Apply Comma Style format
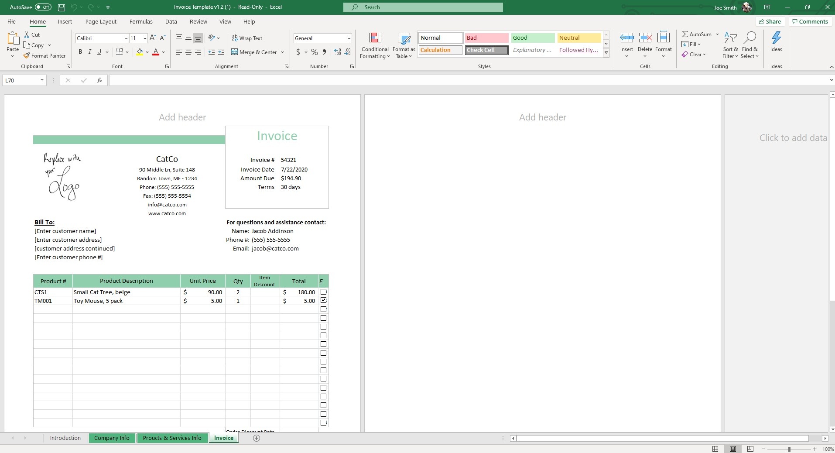The height and width of the screenshot is (453, 835). 324,52
